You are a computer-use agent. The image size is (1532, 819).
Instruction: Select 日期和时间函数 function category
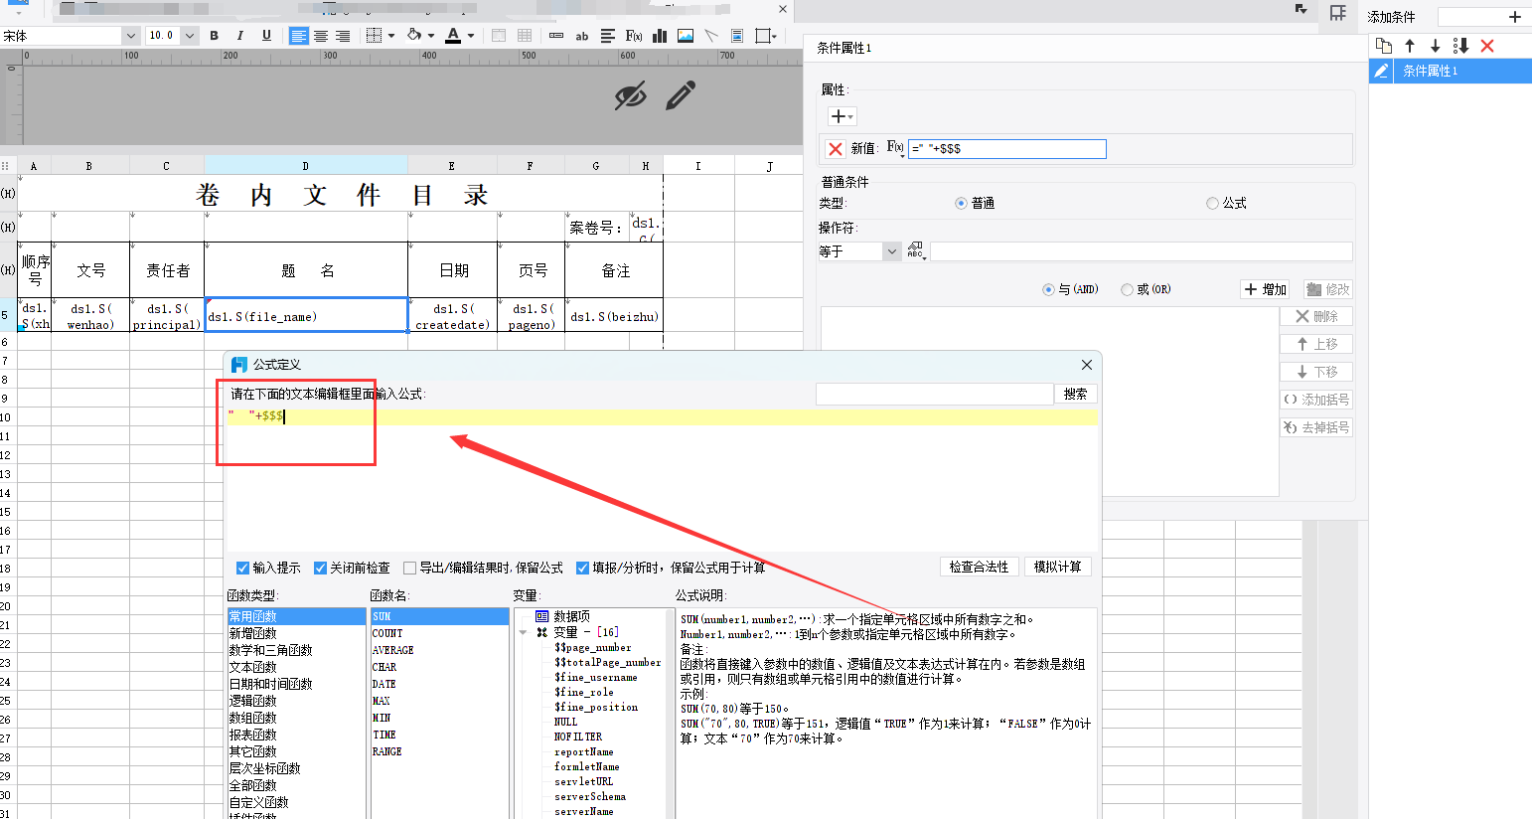297,685
